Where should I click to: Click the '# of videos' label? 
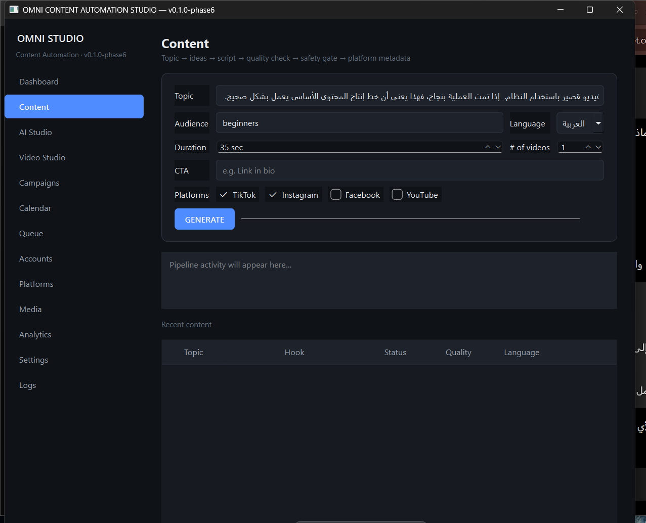530,147
